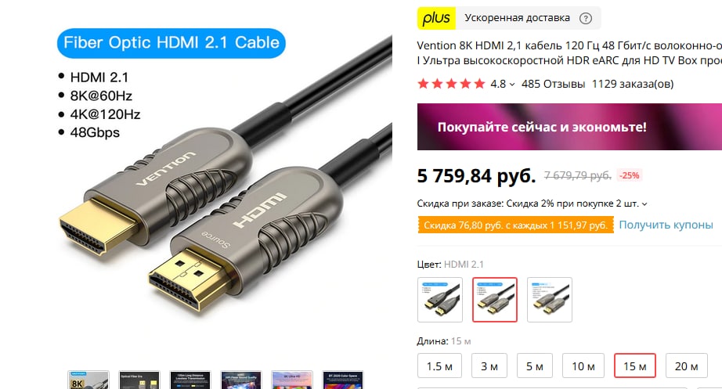Choose the 3 м length option

[x=489, y=366]
